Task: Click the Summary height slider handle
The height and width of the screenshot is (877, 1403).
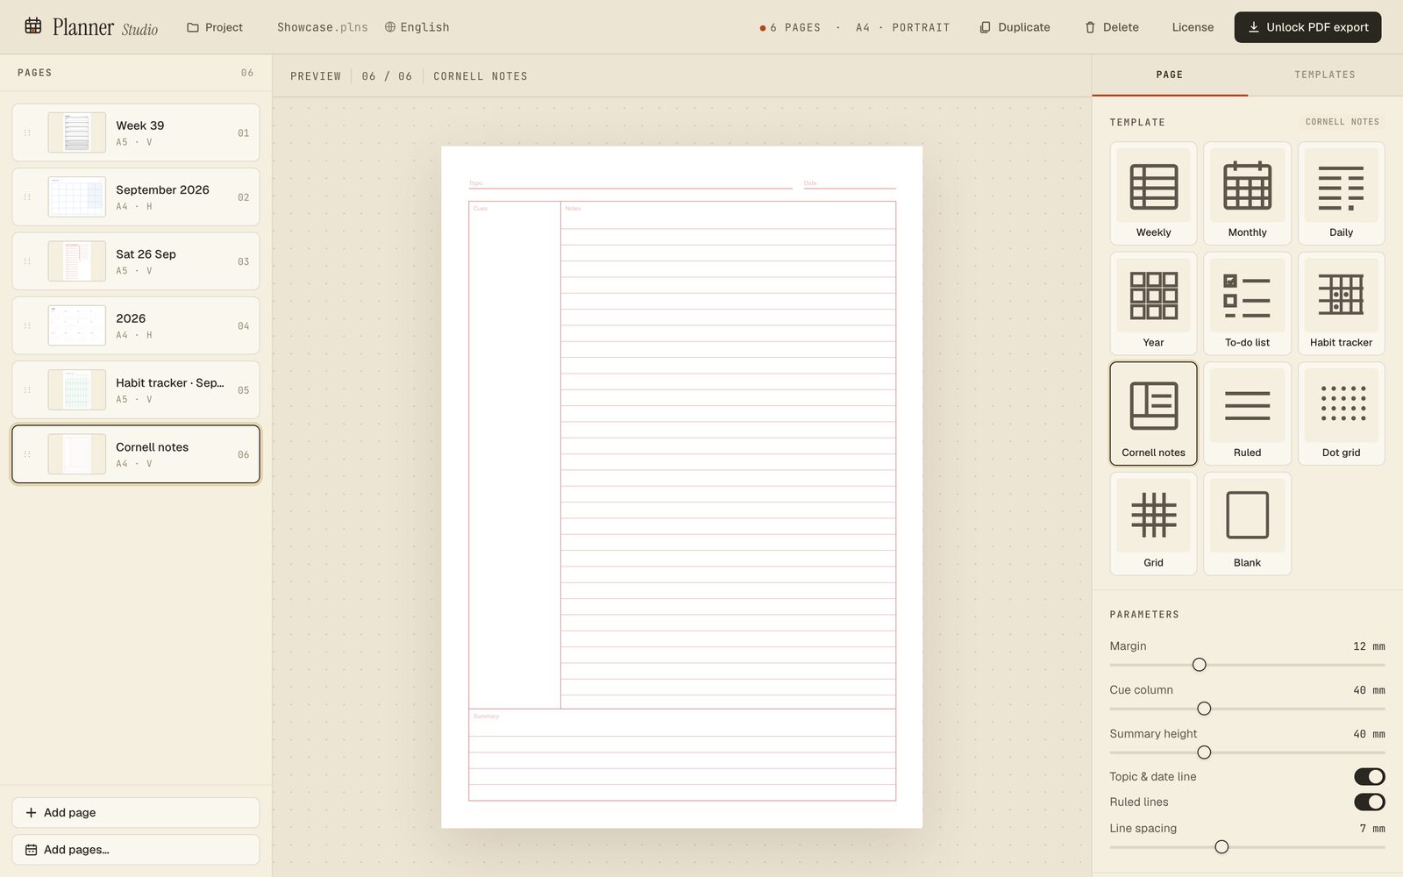Action: pyautogui.click(x=1204, y=752)
